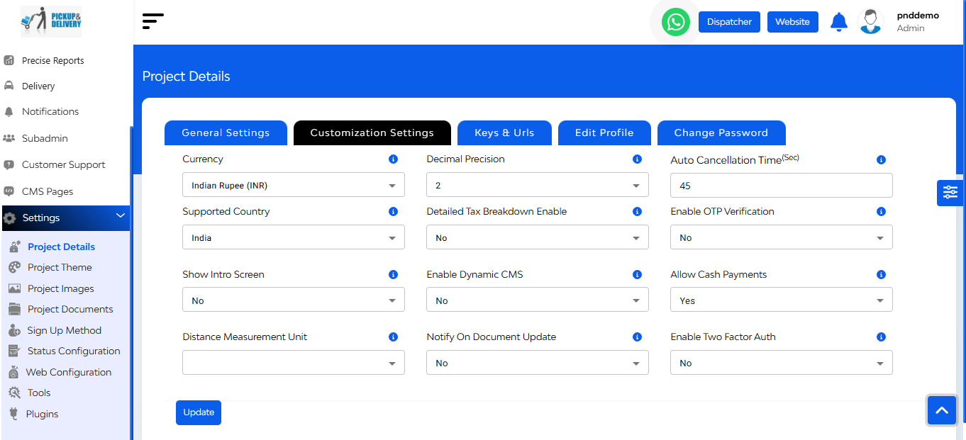Select the Customization Settings tab
This screenshot has width=966, height=440.
(x=372, y=132)
